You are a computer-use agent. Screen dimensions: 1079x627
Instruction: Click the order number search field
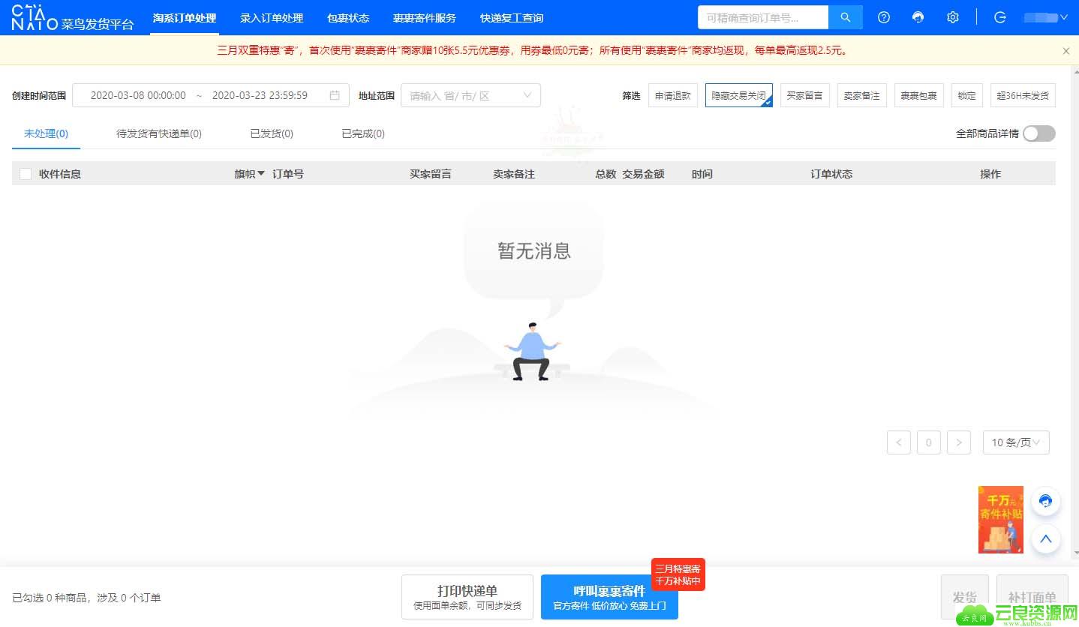pyautogui.click(x=763, y=17)
